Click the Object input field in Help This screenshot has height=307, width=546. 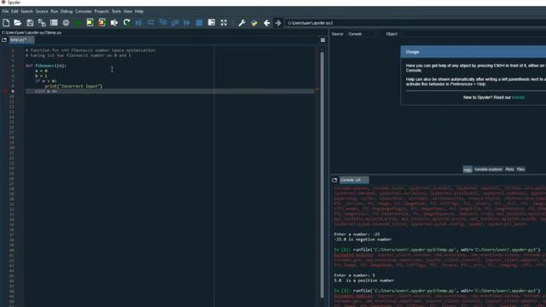click(473, 34)
